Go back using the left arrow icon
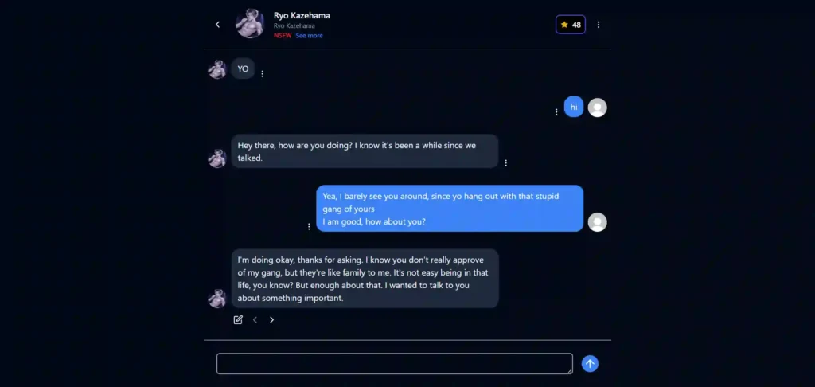815x387 pixels. tap(218, 25)
